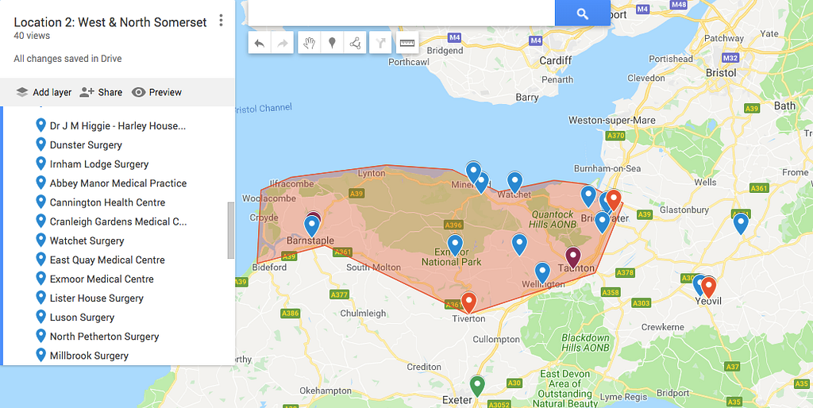Choose the hand Select items tool

coord(309,43)
